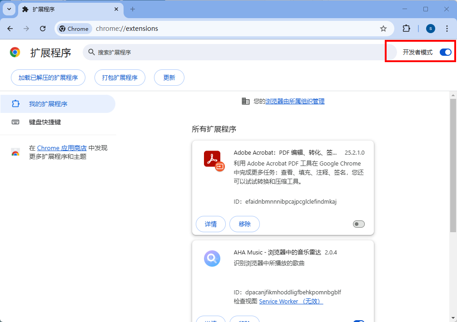Click the organization building icon
Image resolution: width=457 pixels, height=322 pixels.
coord(246,101)
